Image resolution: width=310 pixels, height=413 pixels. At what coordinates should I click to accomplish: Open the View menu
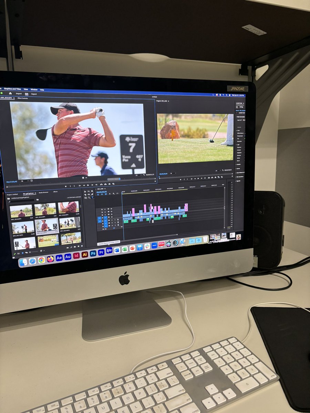[26, 89]
